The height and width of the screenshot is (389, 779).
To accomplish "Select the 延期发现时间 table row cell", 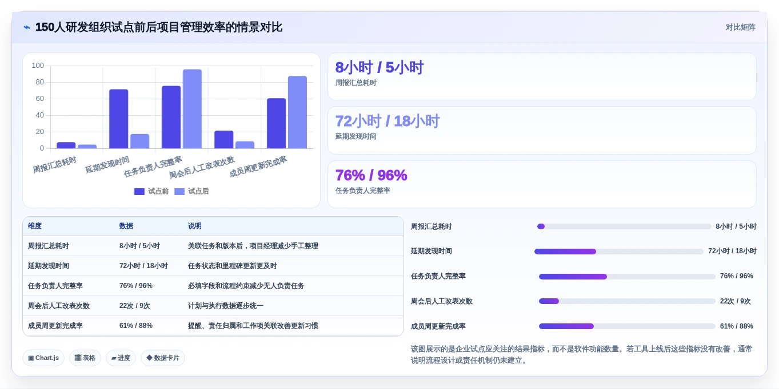I will (x=49, y=266).
